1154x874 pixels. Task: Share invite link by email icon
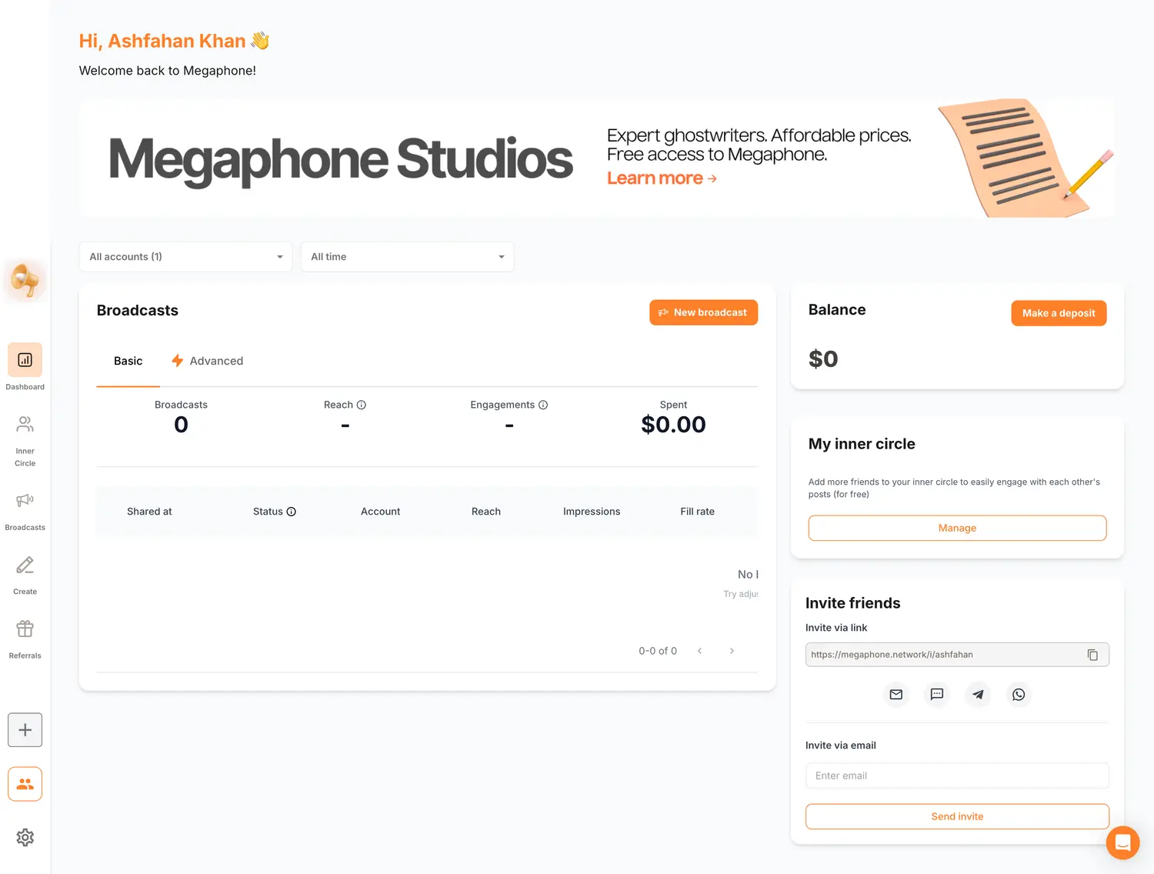[x=896, y=695]
